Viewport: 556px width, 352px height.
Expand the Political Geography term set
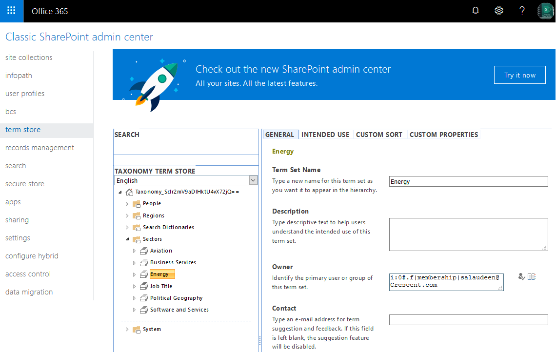134,298
